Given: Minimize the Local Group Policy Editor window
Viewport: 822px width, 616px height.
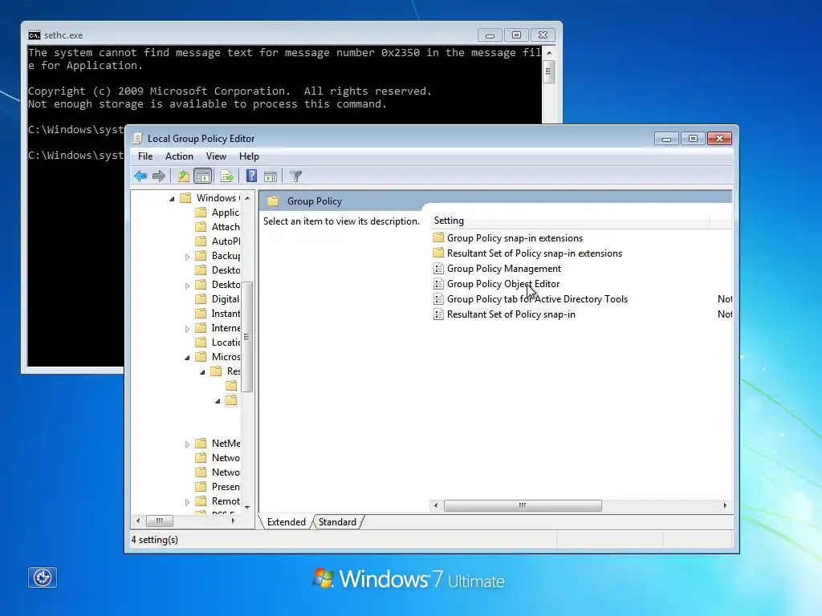Looking at the screenshot, I should point(667,138).
